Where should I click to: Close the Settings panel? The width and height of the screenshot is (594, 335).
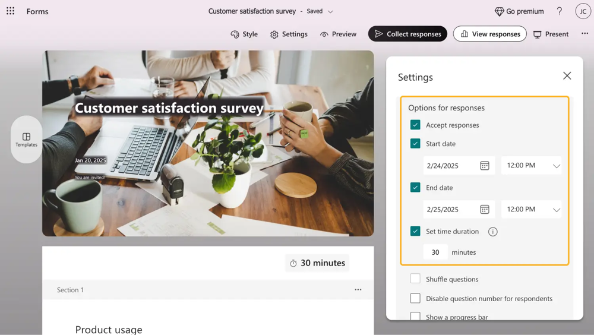point(567,76)
